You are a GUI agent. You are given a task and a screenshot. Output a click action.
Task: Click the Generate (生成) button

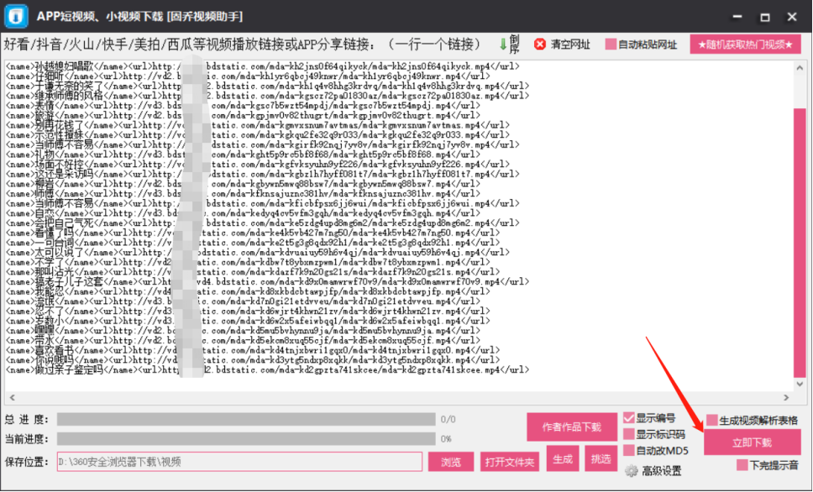click(x=563, y=458)
